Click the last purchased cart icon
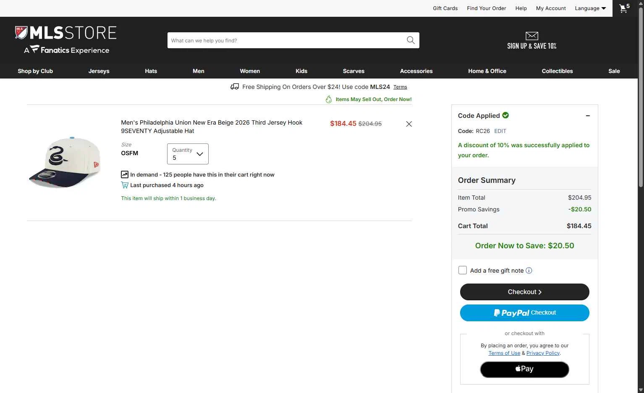The image size is (644, 393). (x=125, y=185)
